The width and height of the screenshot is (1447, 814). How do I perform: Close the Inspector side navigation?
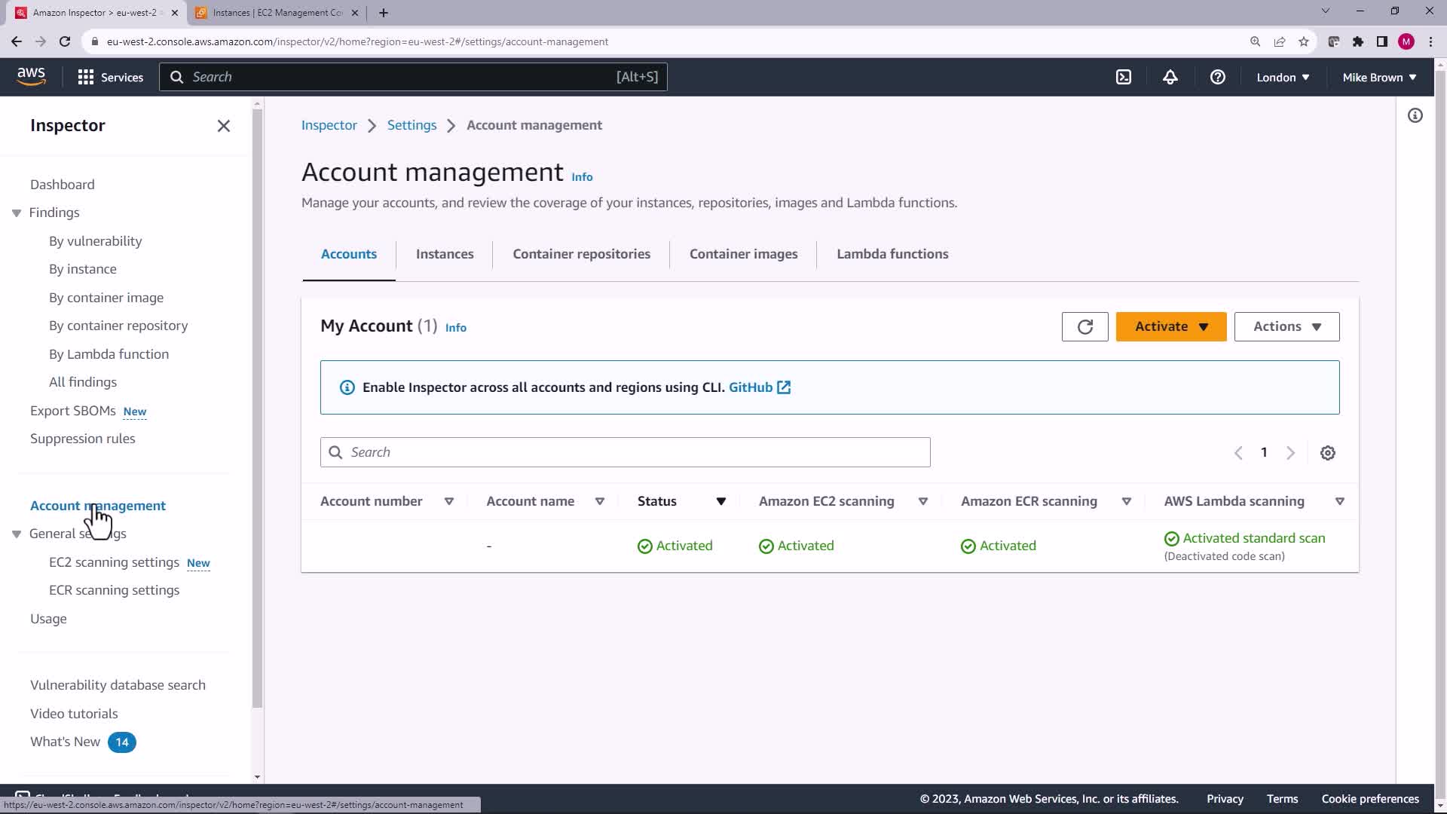click(224, 126)
